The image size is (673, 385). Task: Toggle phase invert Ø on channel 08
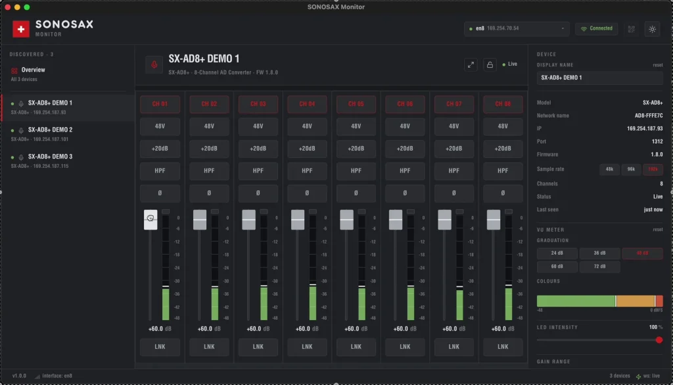503,193
